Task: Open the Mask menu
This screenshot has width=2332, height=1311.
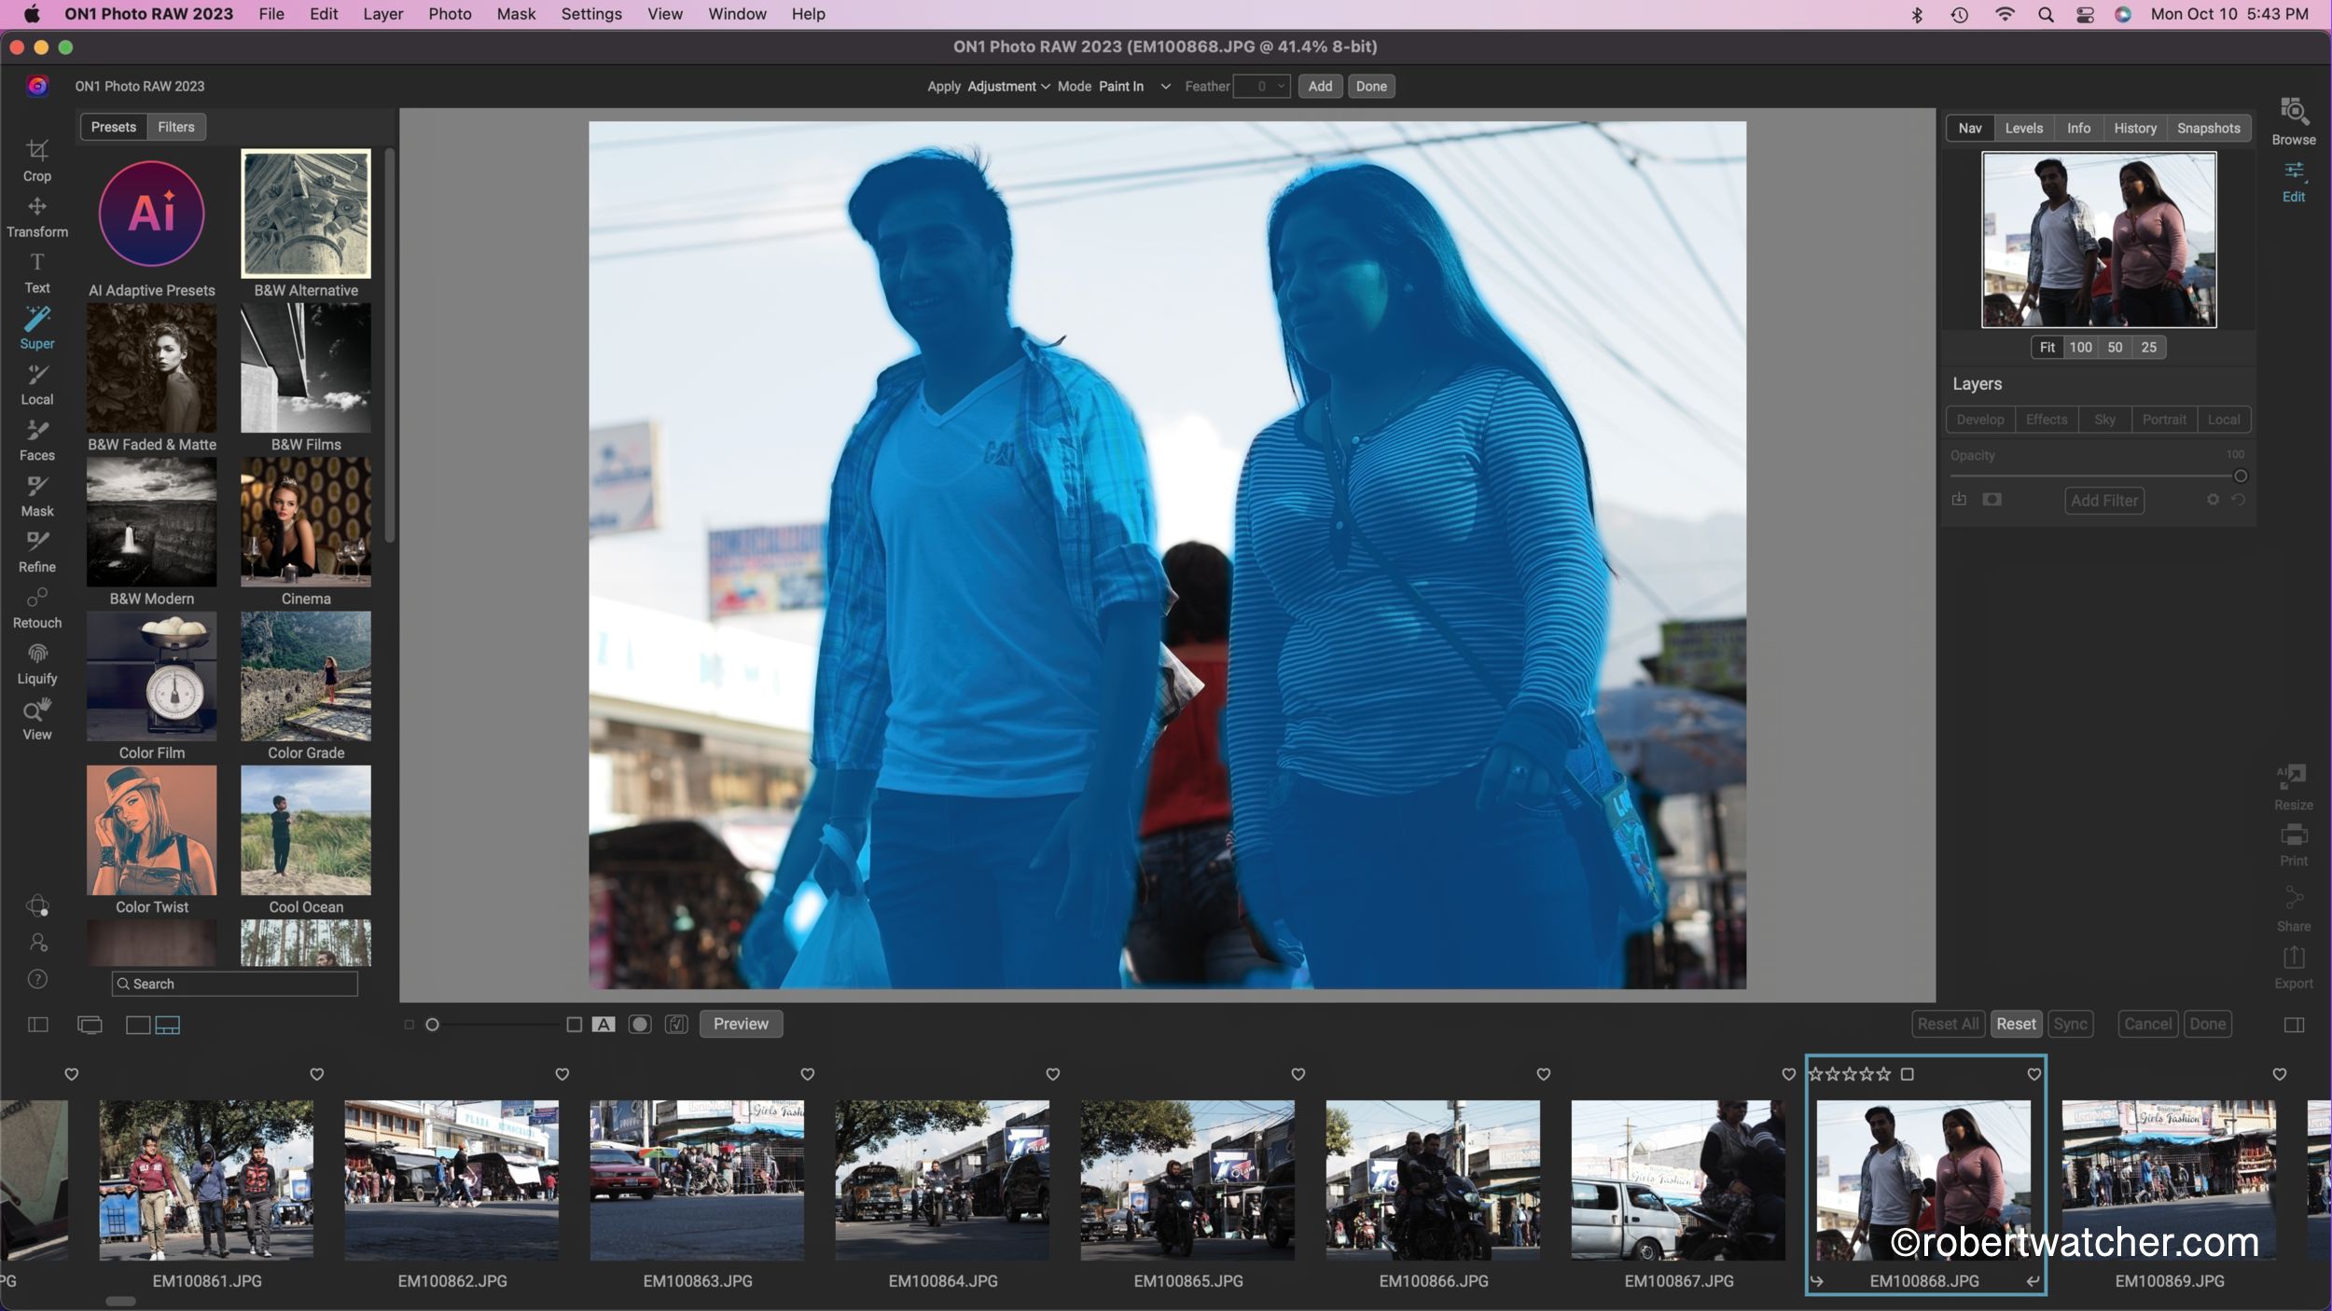Action: click(x=516, y=14)
